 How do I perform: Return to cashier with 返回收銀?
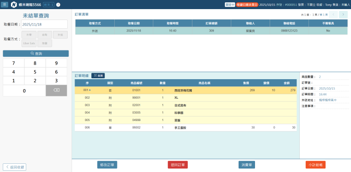(15, 167)
